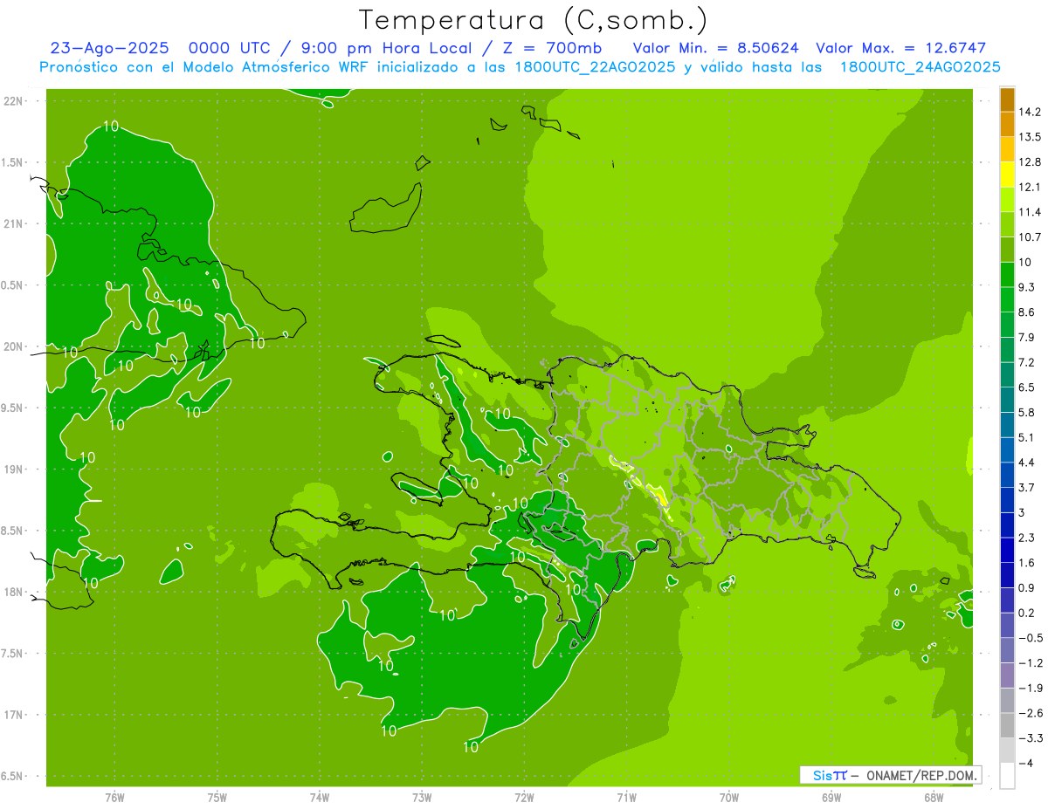Viewport: 1048px width, 809px height.
Task: Click the '12.1' colorbar value
Action: [x=1030, y=187]
